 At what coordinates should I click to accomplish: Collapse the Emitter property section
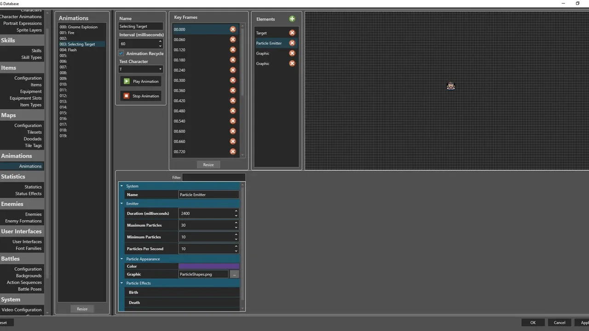point(122,204)
